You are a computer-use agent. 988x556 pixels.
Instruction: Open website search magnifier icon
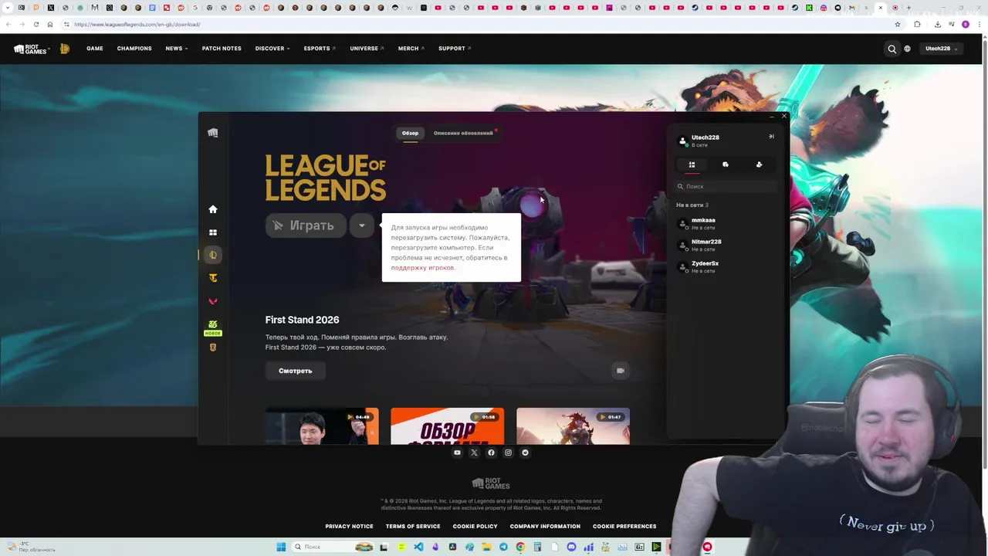tap(892, 49)
